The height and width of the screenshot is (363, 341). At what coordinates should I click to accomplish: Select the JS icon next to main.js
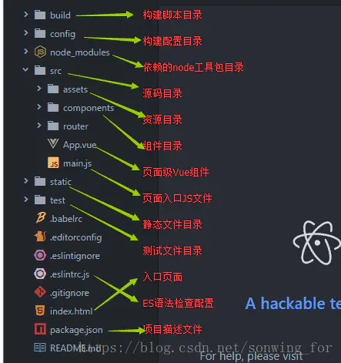point(53,163)
